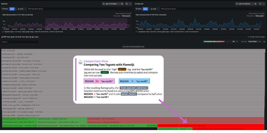The height and width of the screenshot is (133, 267).
Task: Click the flame graph Search field
Action: (19, 42)
